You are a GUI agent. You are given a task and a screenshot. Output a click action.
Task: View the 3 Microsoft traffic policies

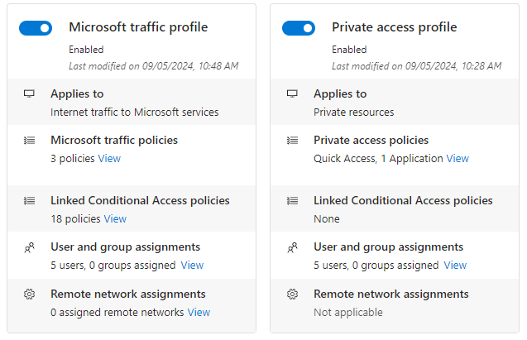coord(109,158)
